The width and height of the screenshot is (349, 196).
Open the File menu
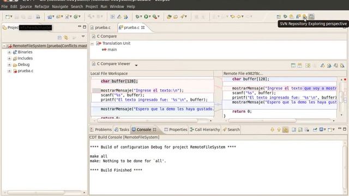[x=4, y=7]
